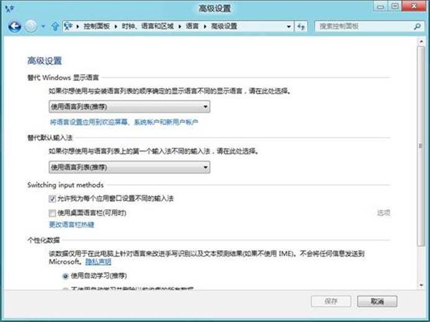Open the recent locations dropdown arrow
430x322 pixels.
tap(43, 27)
